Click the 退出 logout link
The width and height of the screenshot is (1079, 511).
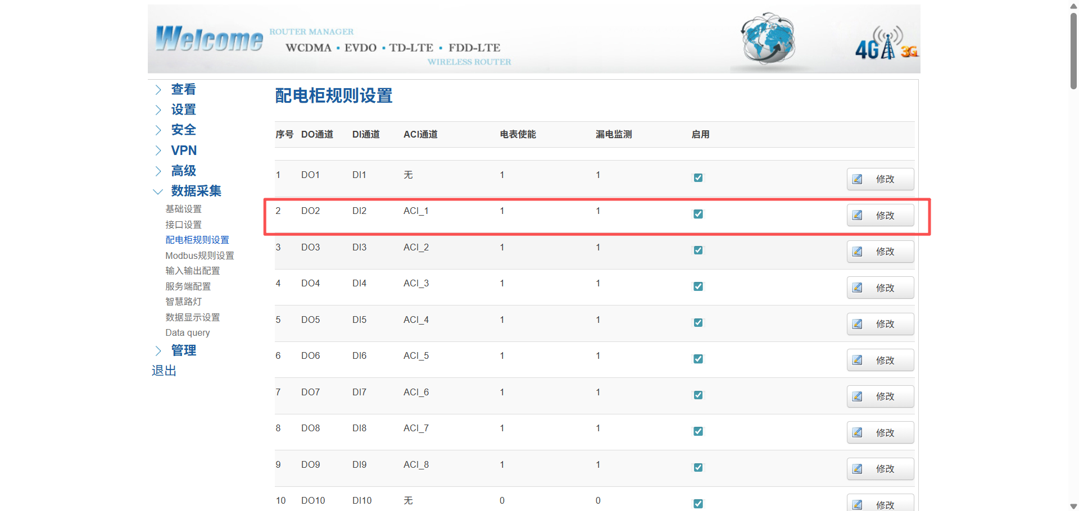tap(164, 371)
